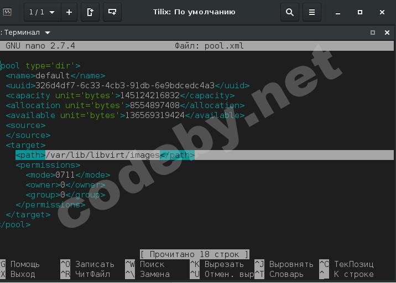Maximize the terminal pane
Screen dimensions: 396x283
(373, 33)
